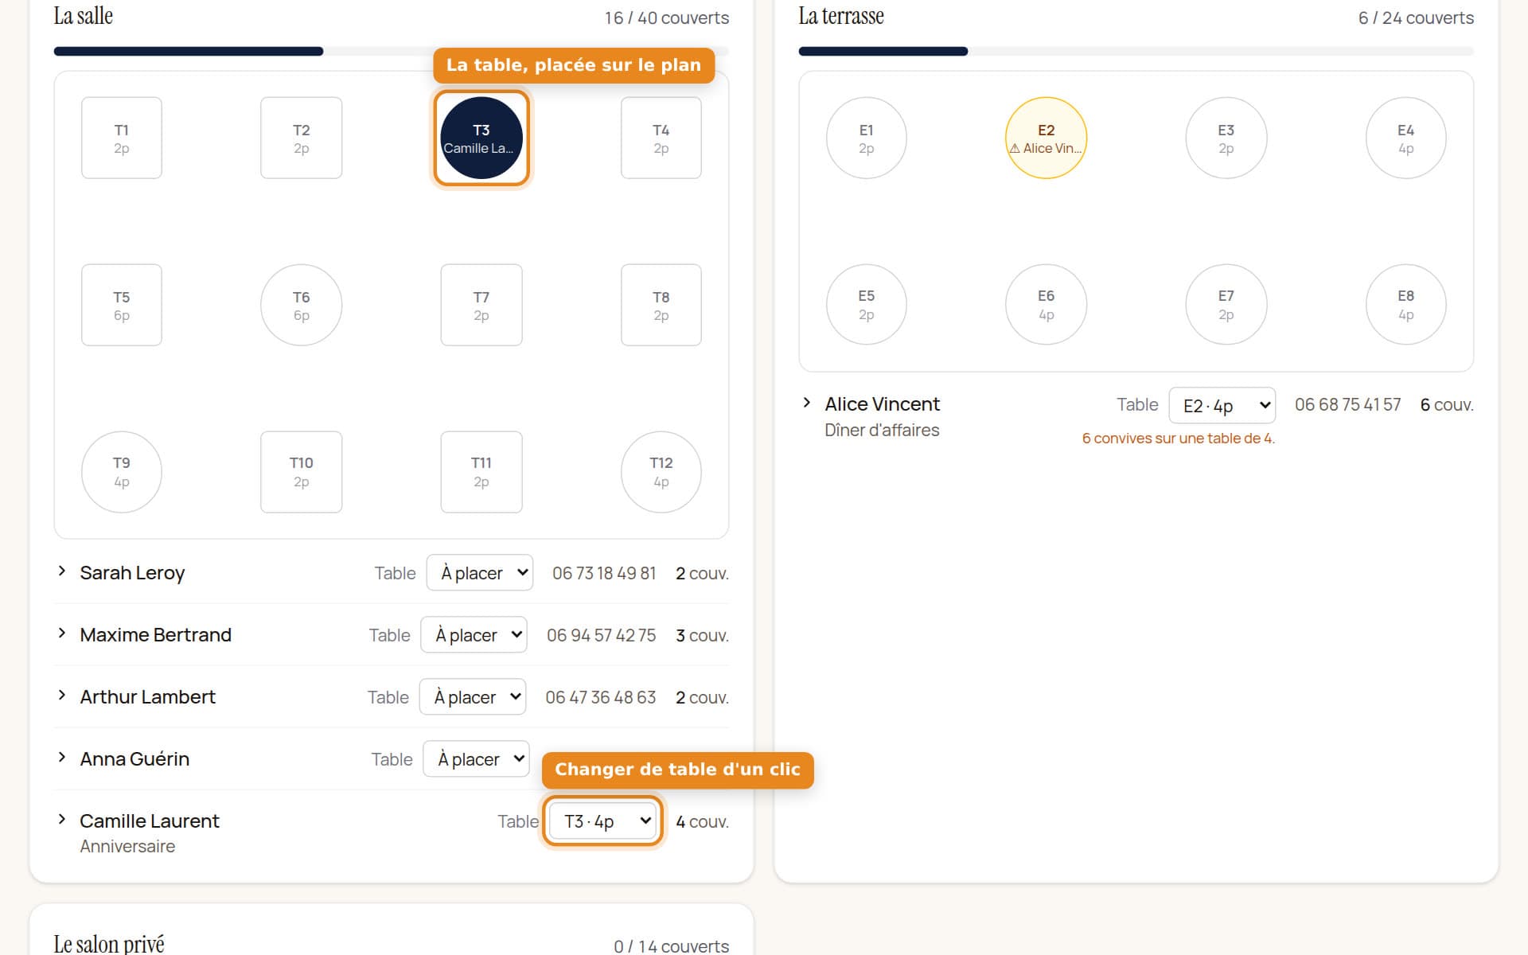This screenshot has height=955, width=1528.
Task: Pick terrace table E6
Action: (x=1047, y=305)
